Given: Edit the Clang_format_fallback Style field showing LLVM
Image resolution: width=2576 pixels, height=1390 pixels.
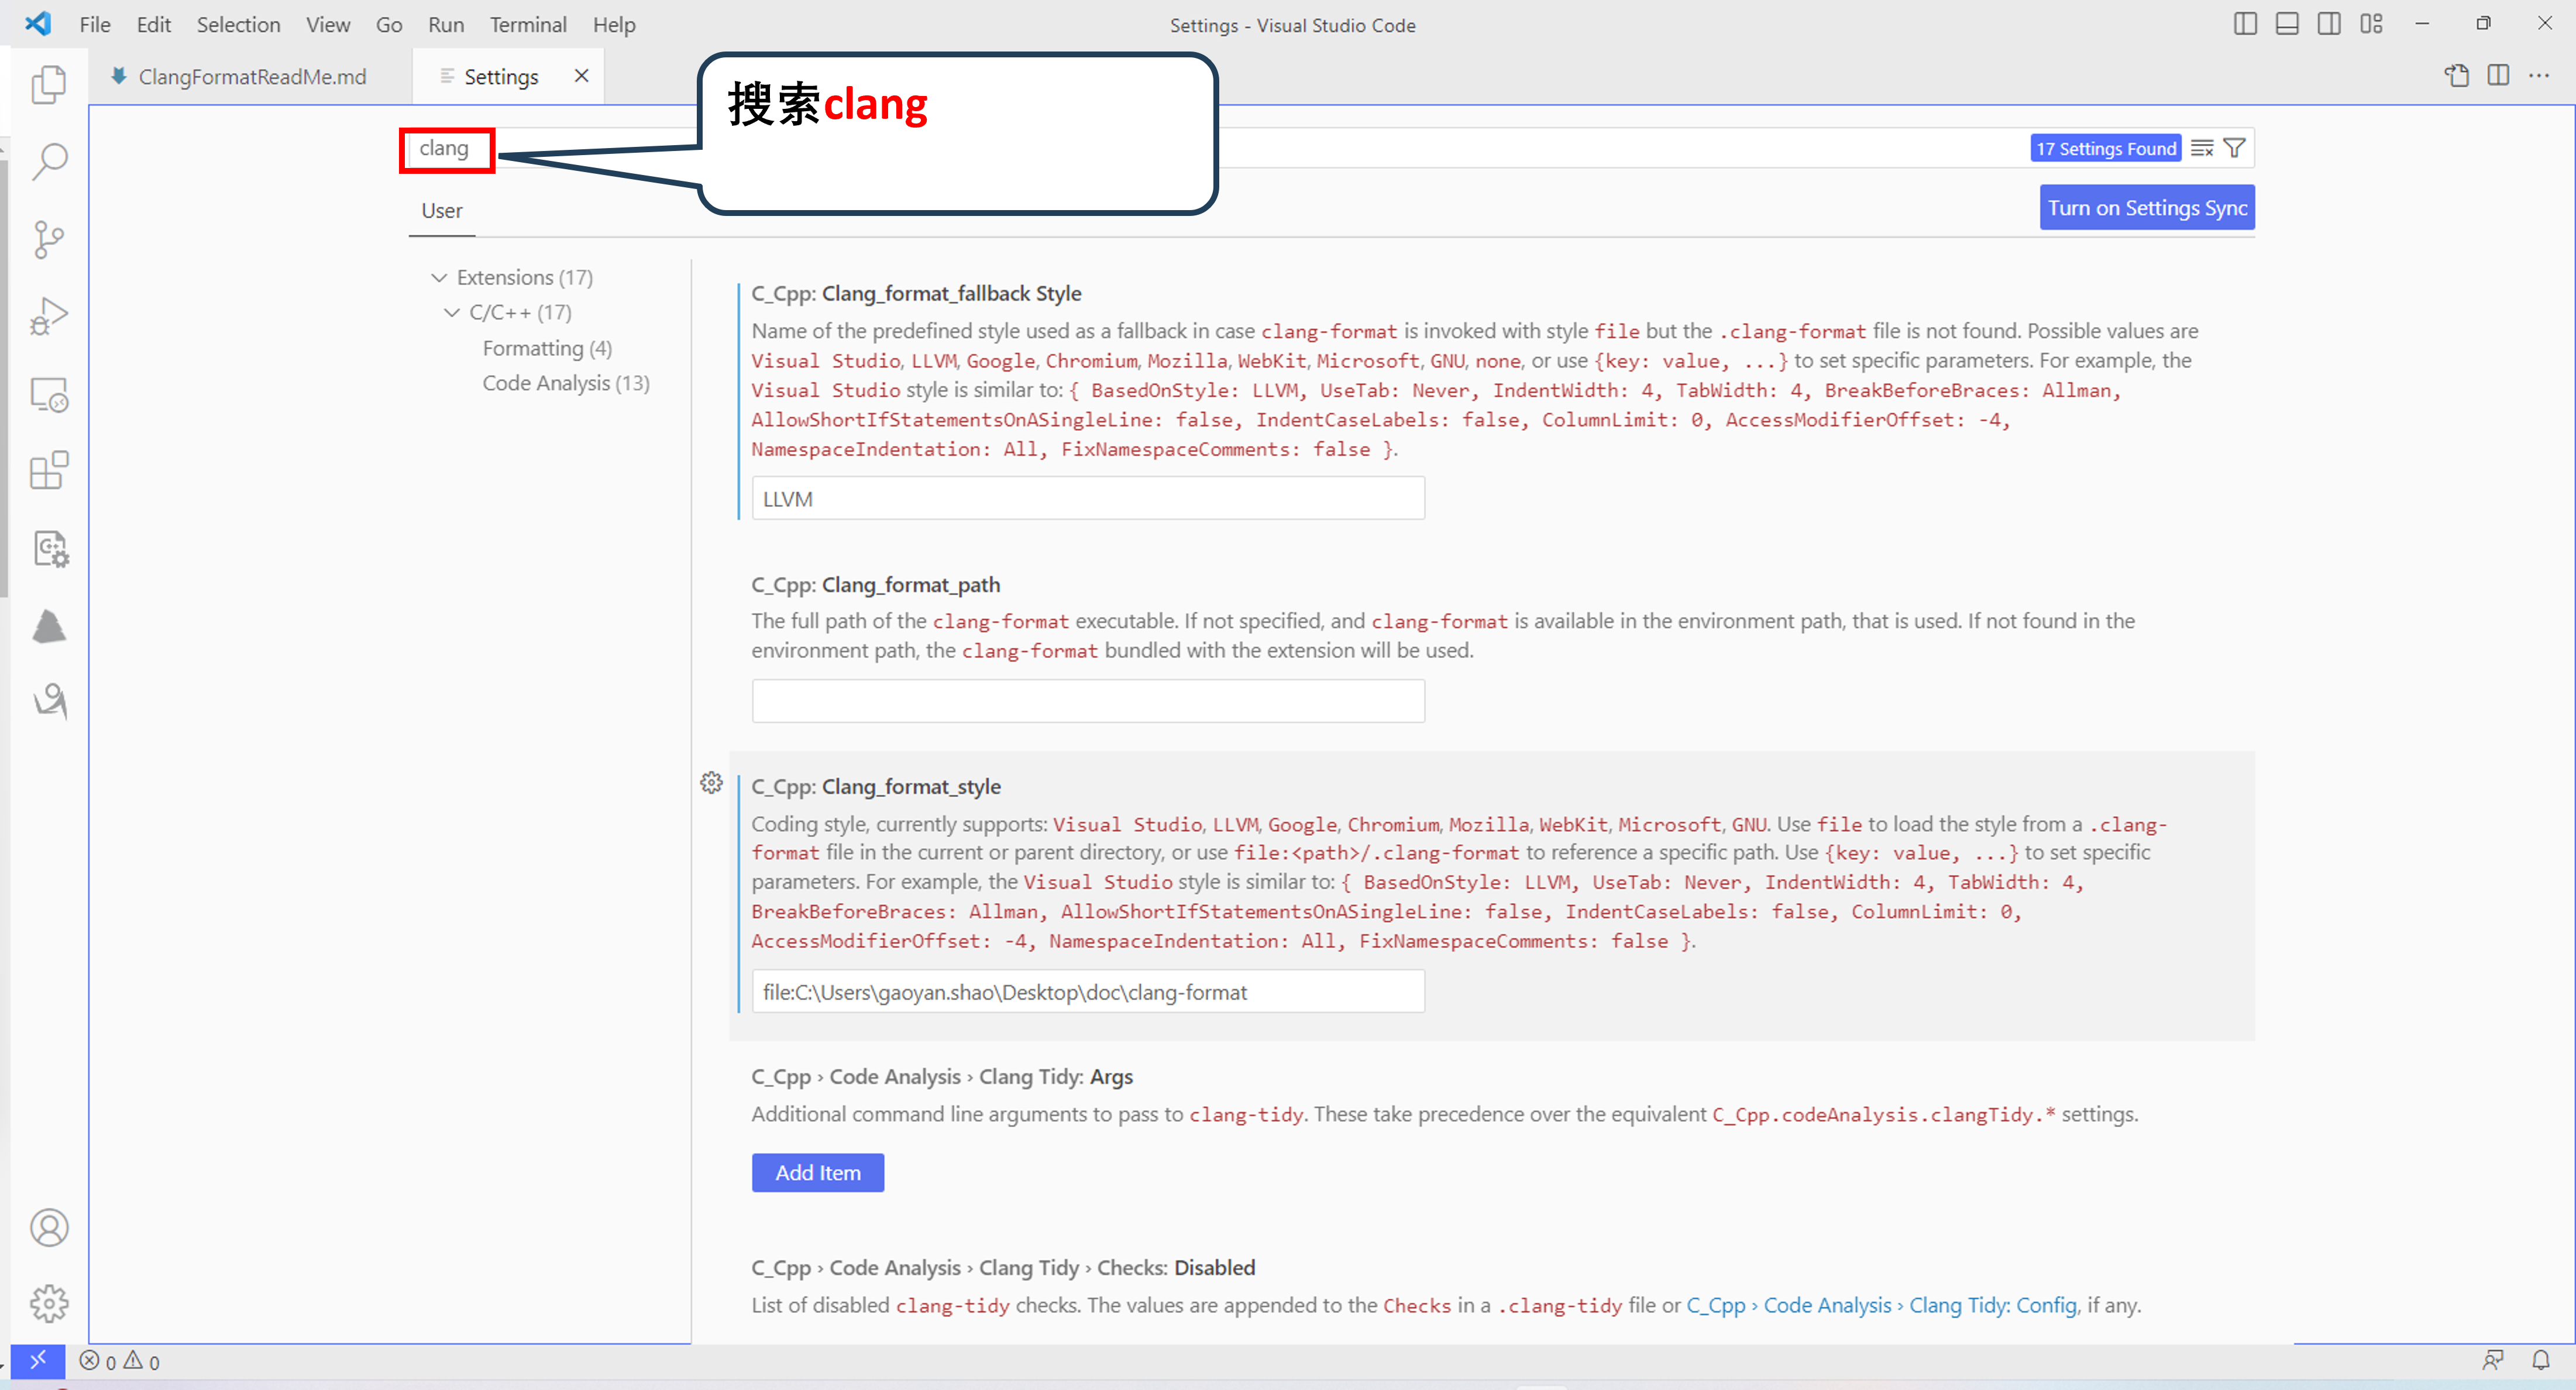Looking at the screenshot, I should 1088,498.
